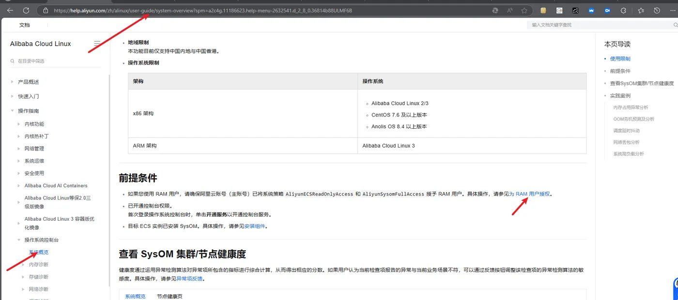Open Alibaba Cloud Linux等保2.0三级版镜像 item

(58, 202)
